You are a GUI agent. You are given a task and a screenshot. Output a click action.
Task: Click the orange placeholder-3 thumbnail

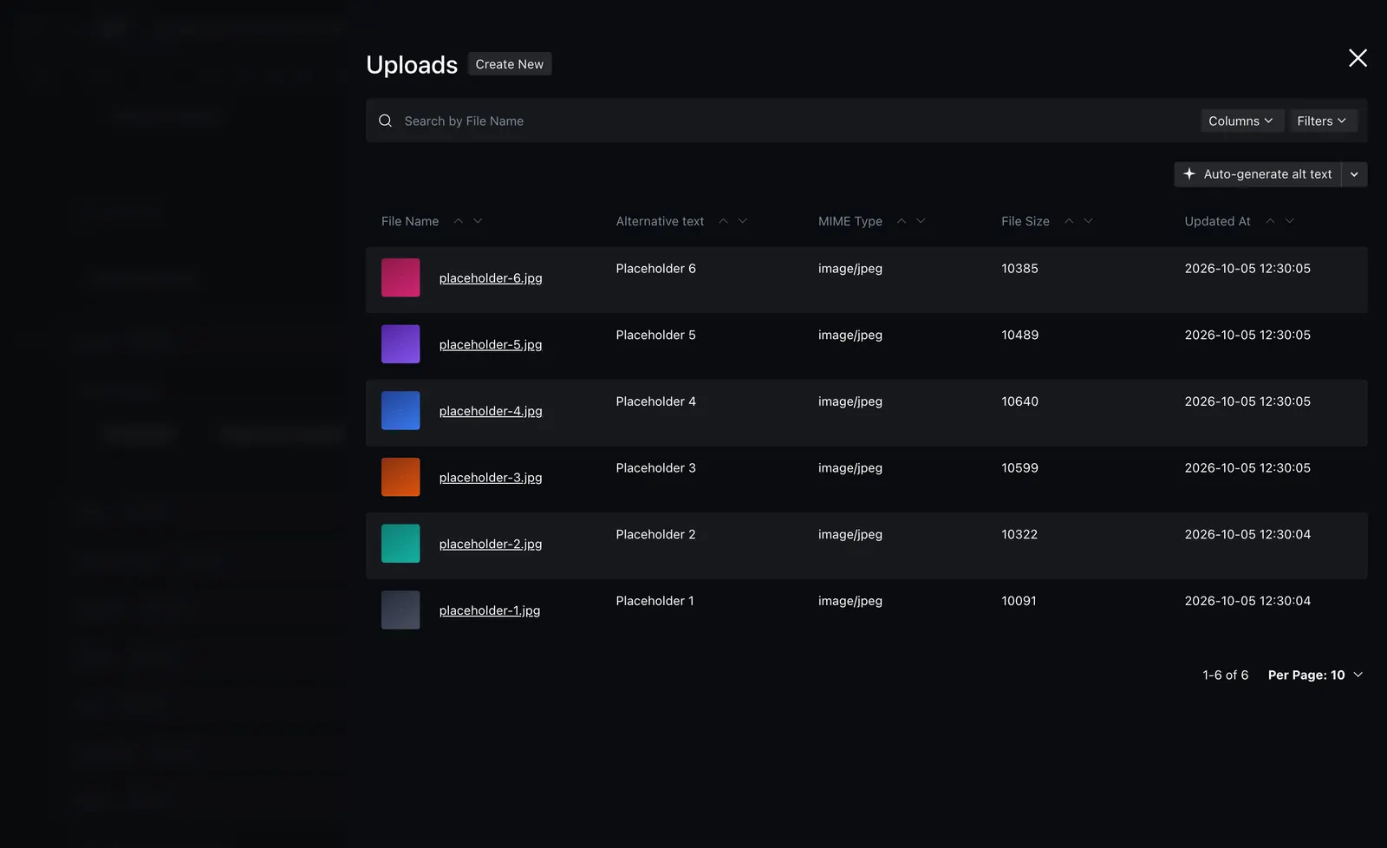(400, 477)
